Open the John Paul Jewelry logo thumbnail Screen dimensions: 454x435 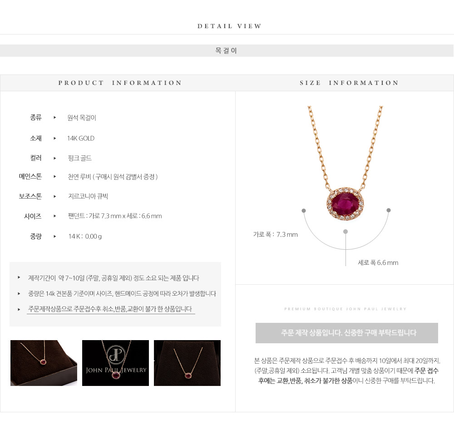click(115, 363)
